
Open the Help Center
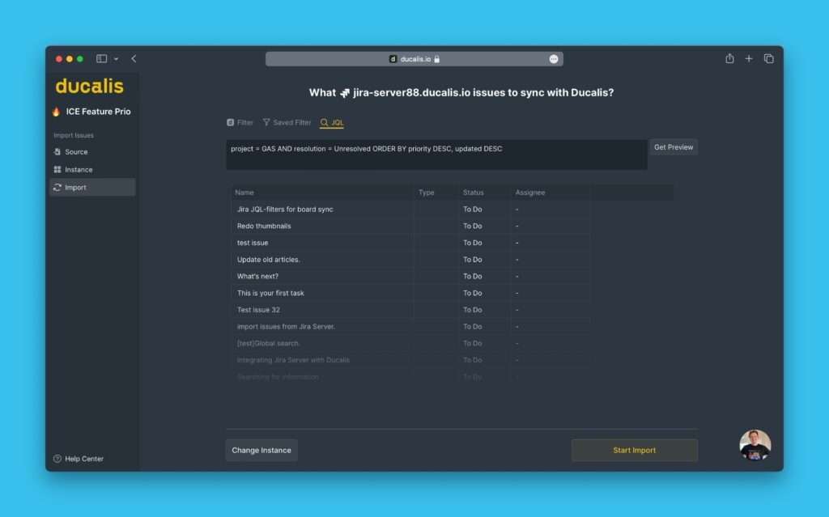pyautogui.click(x=83, y=459)
